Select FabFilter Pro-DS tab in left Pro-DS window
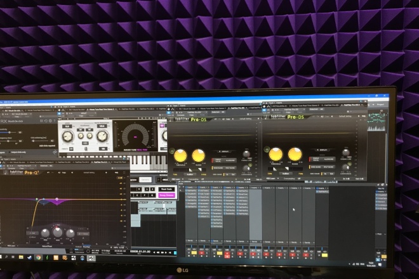The image size is (419, 279). click(237, 108)
